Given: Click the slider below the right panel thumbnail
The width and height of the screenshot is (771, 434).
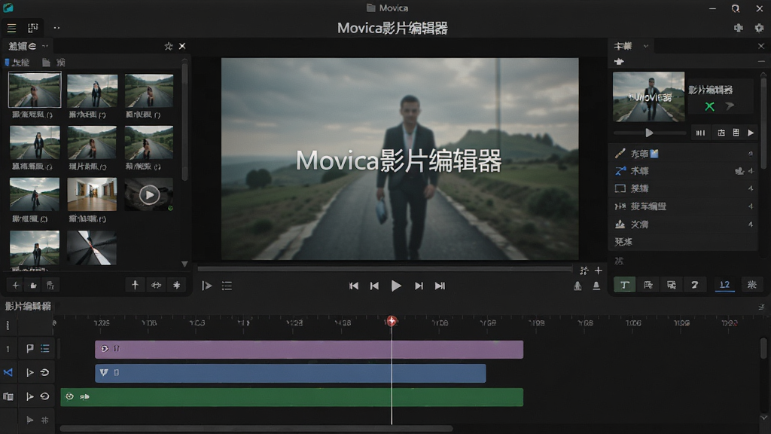Looking at the screenshot, I should 650,133.
